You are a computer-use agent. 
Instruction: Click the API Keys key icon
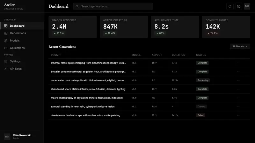6,69
